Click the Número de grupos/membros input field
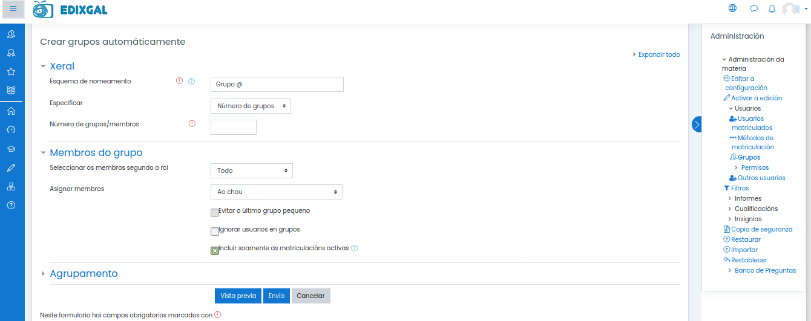 coord(234,127)
